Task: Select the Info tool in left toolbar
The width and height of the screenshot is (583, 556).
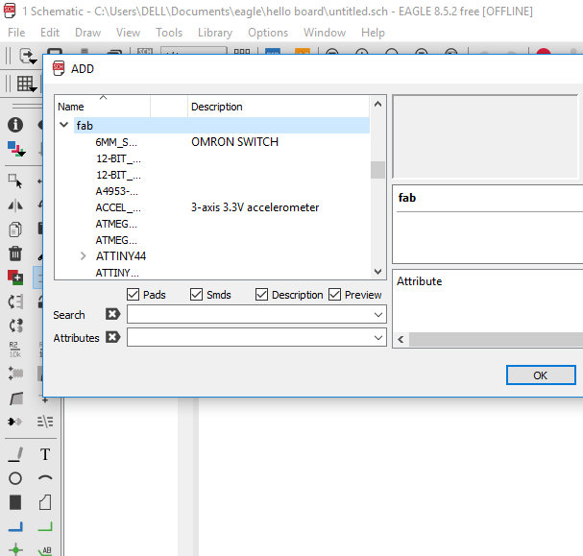Action: (x=15, y=125)
